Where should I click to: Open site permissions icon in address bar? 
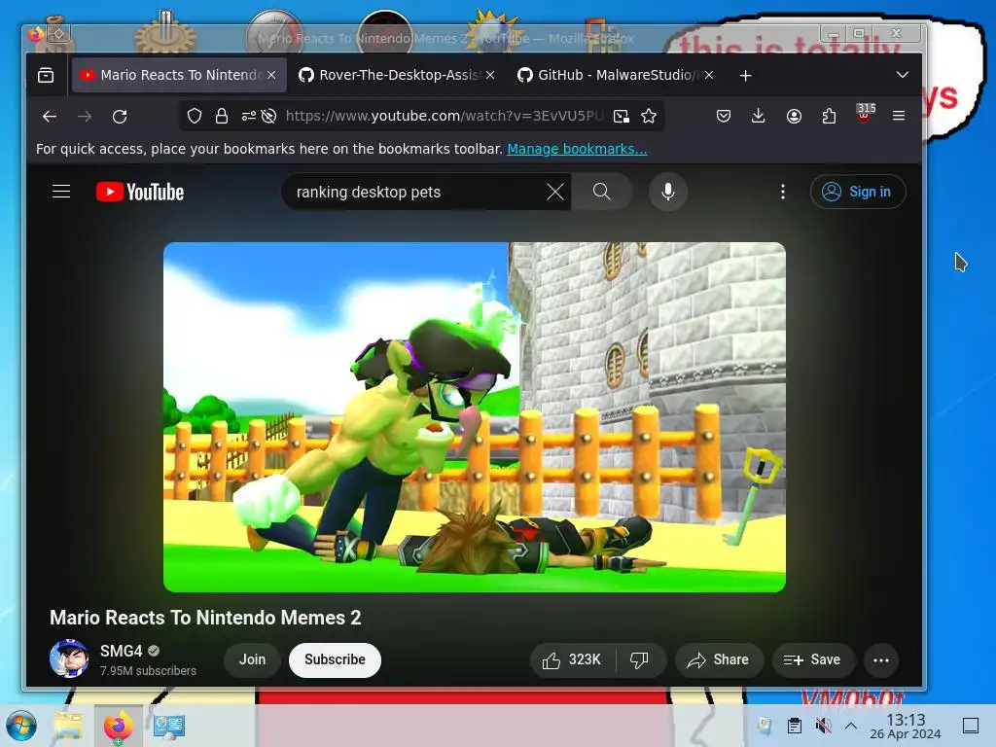coord(248,116)
